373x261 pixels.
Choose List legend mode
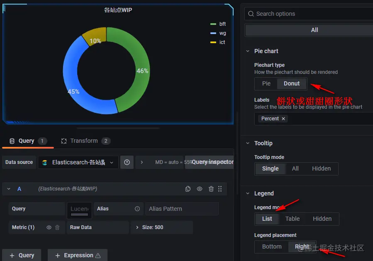(267, 219)
